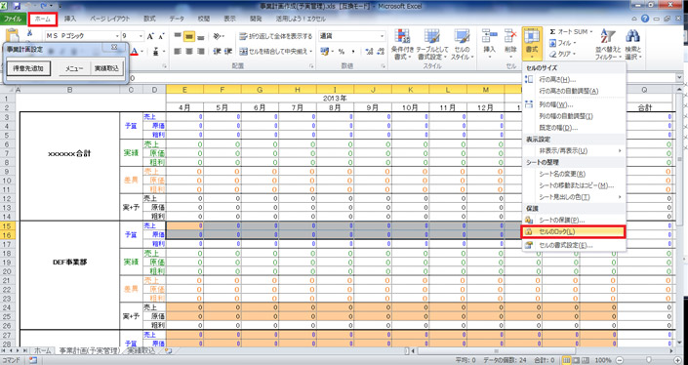Click merge and center セルを結合して中央揃え
The width and height of the screenshot is (688, 365).
click(273, 52)
